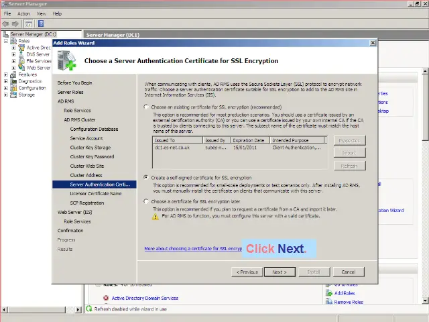The image size is (429, 322).
Task: Click the Storage node icon
Action: [x=13, y=95]
